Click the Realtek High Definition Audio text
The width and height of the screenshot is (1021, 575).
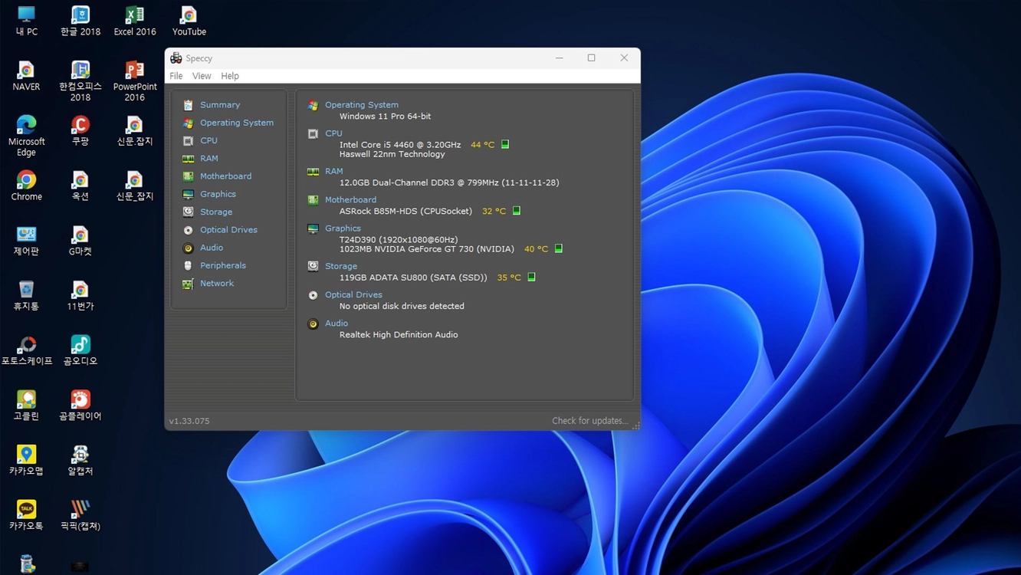click(x=399, y=335)
